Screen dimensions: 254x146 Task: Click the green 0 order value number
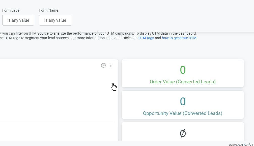183,70
